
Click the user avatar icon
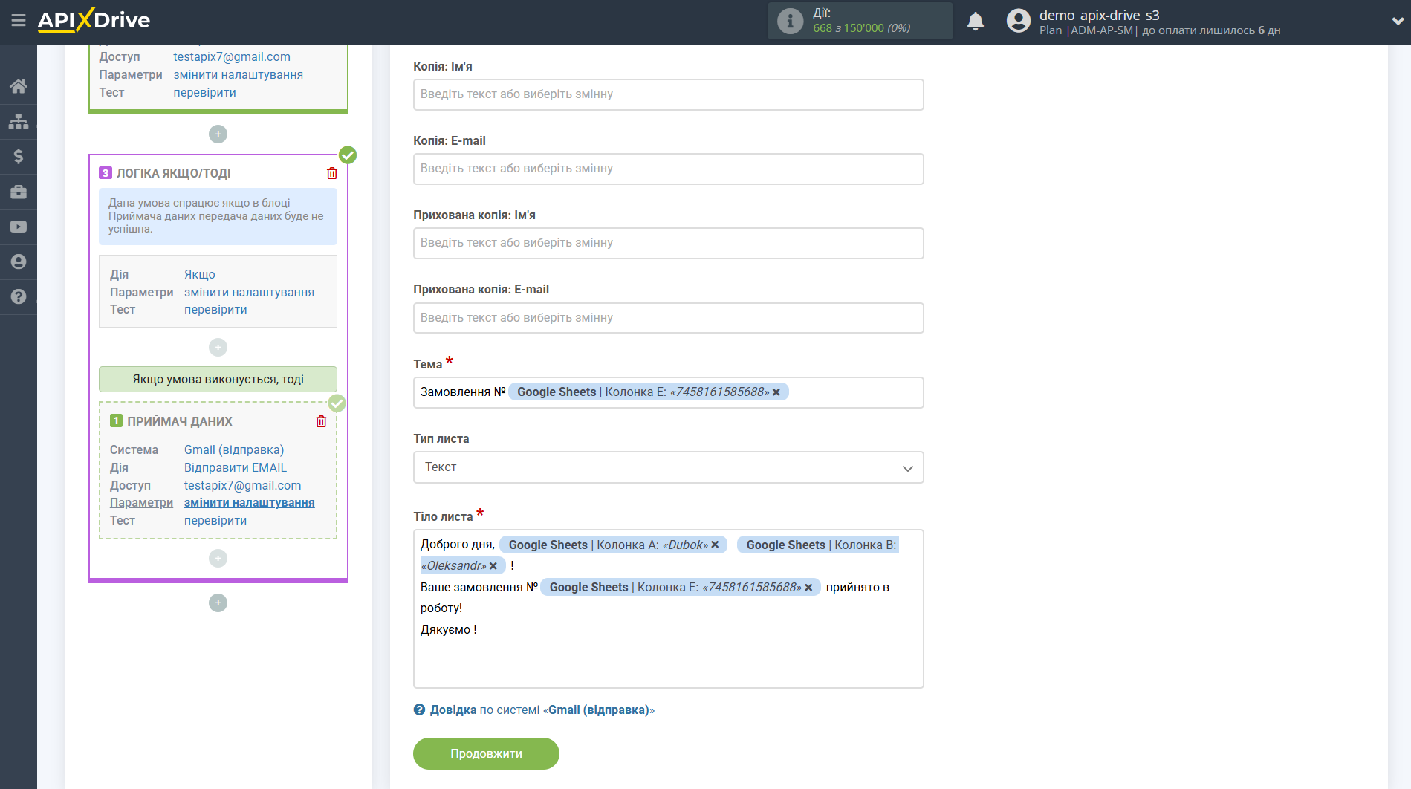1018,21
